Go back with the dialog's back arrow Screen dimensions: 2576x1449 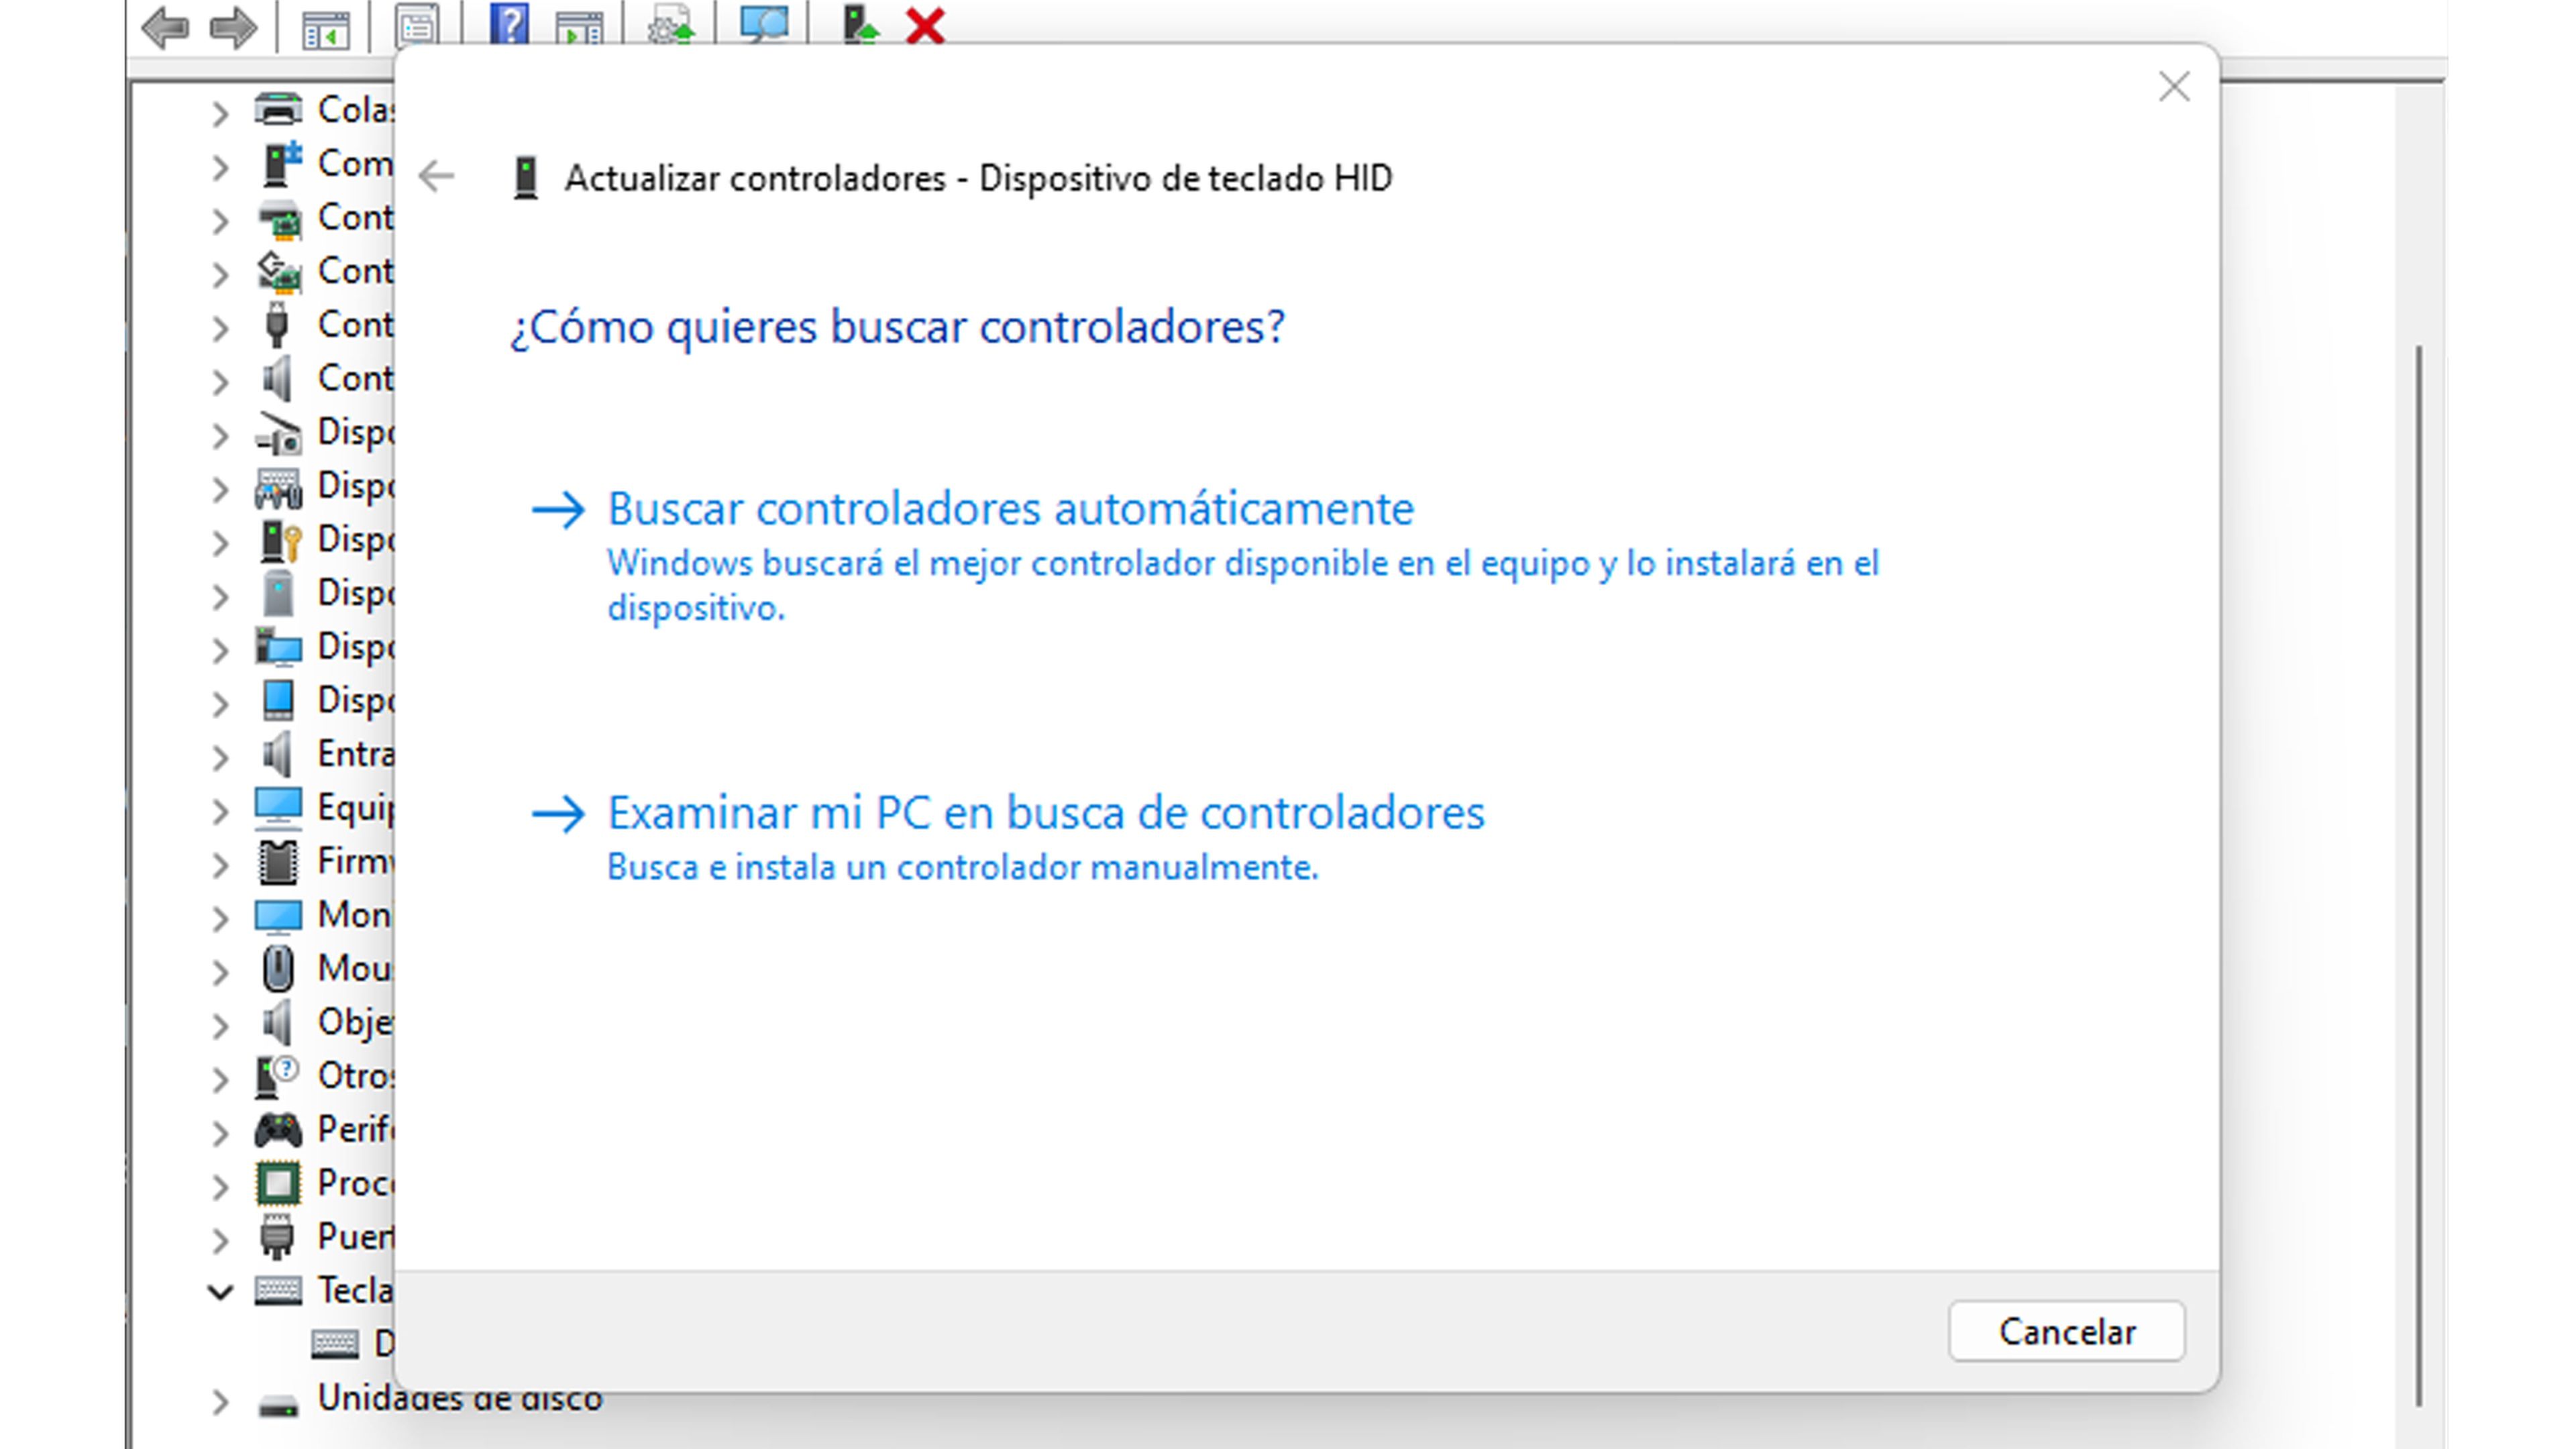[437, 177]
